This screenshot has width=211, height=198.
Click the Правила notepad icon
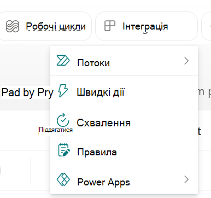pyautogui.click(x=63, y=150)
